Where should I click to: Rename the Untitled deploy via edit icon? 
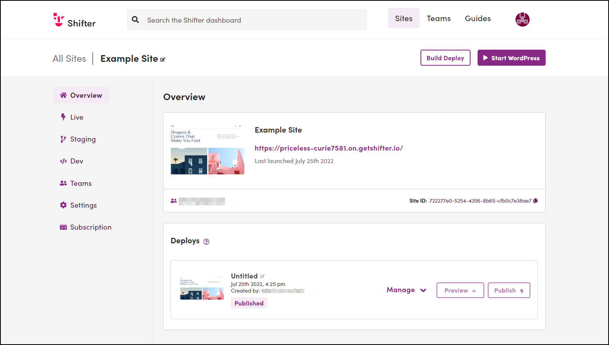[262, 276]
